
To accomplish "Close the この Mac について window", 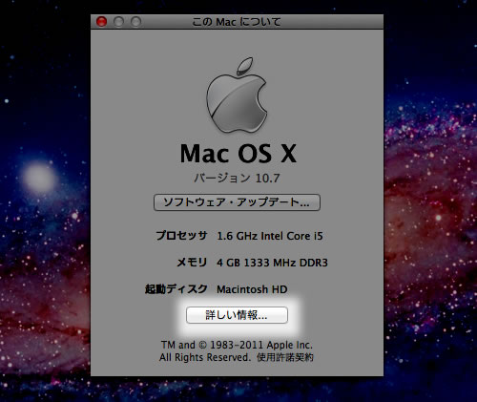I will click(x=102, y=22).
